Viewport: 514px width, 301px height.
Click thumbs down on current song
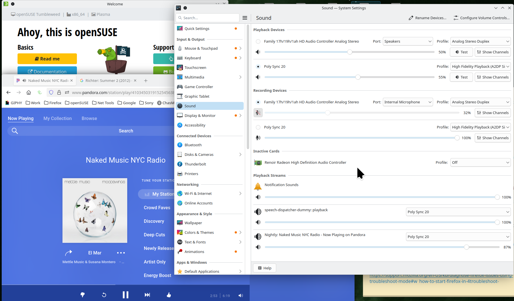tap(83, 295)
